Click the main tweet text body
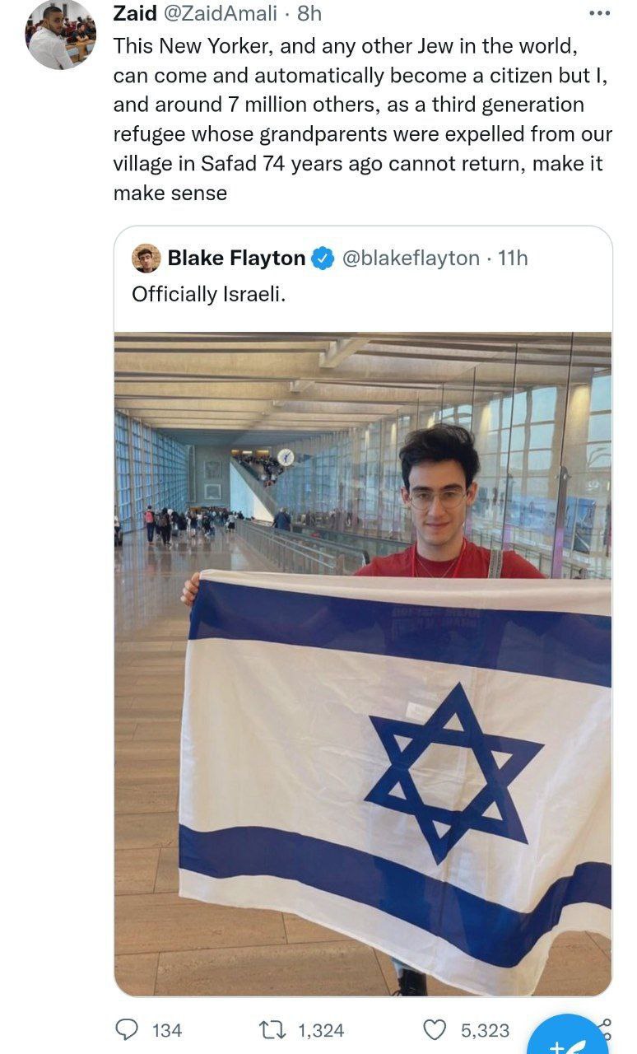 point(363,119)
